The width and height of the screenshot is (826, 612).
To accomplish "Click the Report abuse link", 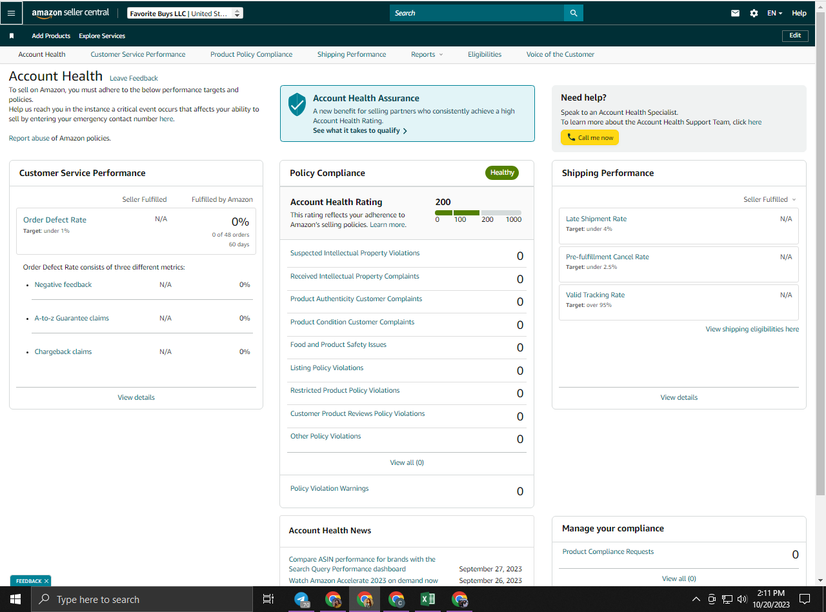I will [x=29, y=139].
